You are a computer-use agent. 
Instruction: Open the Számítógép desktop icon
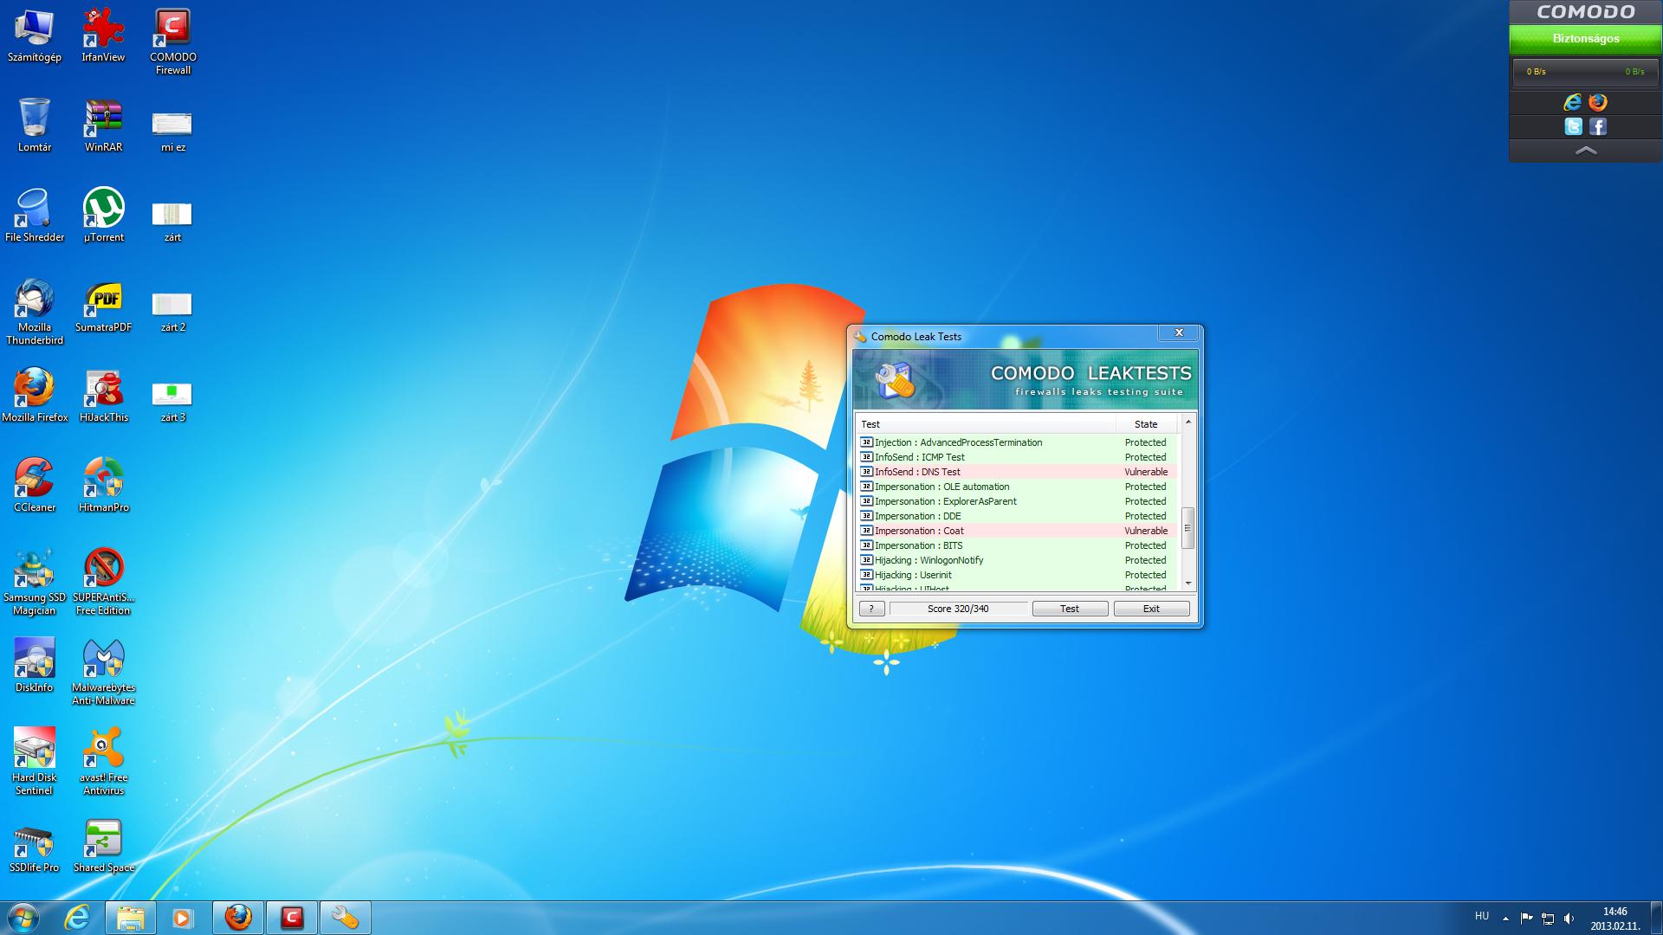point(35,35)
